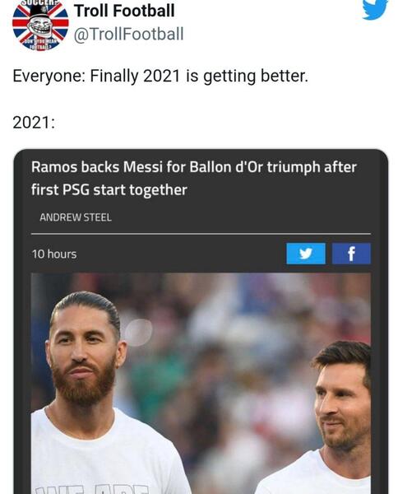Click the '10 hours' timestamp
Screen dimensions: 398x494
[x=54, y=254]
